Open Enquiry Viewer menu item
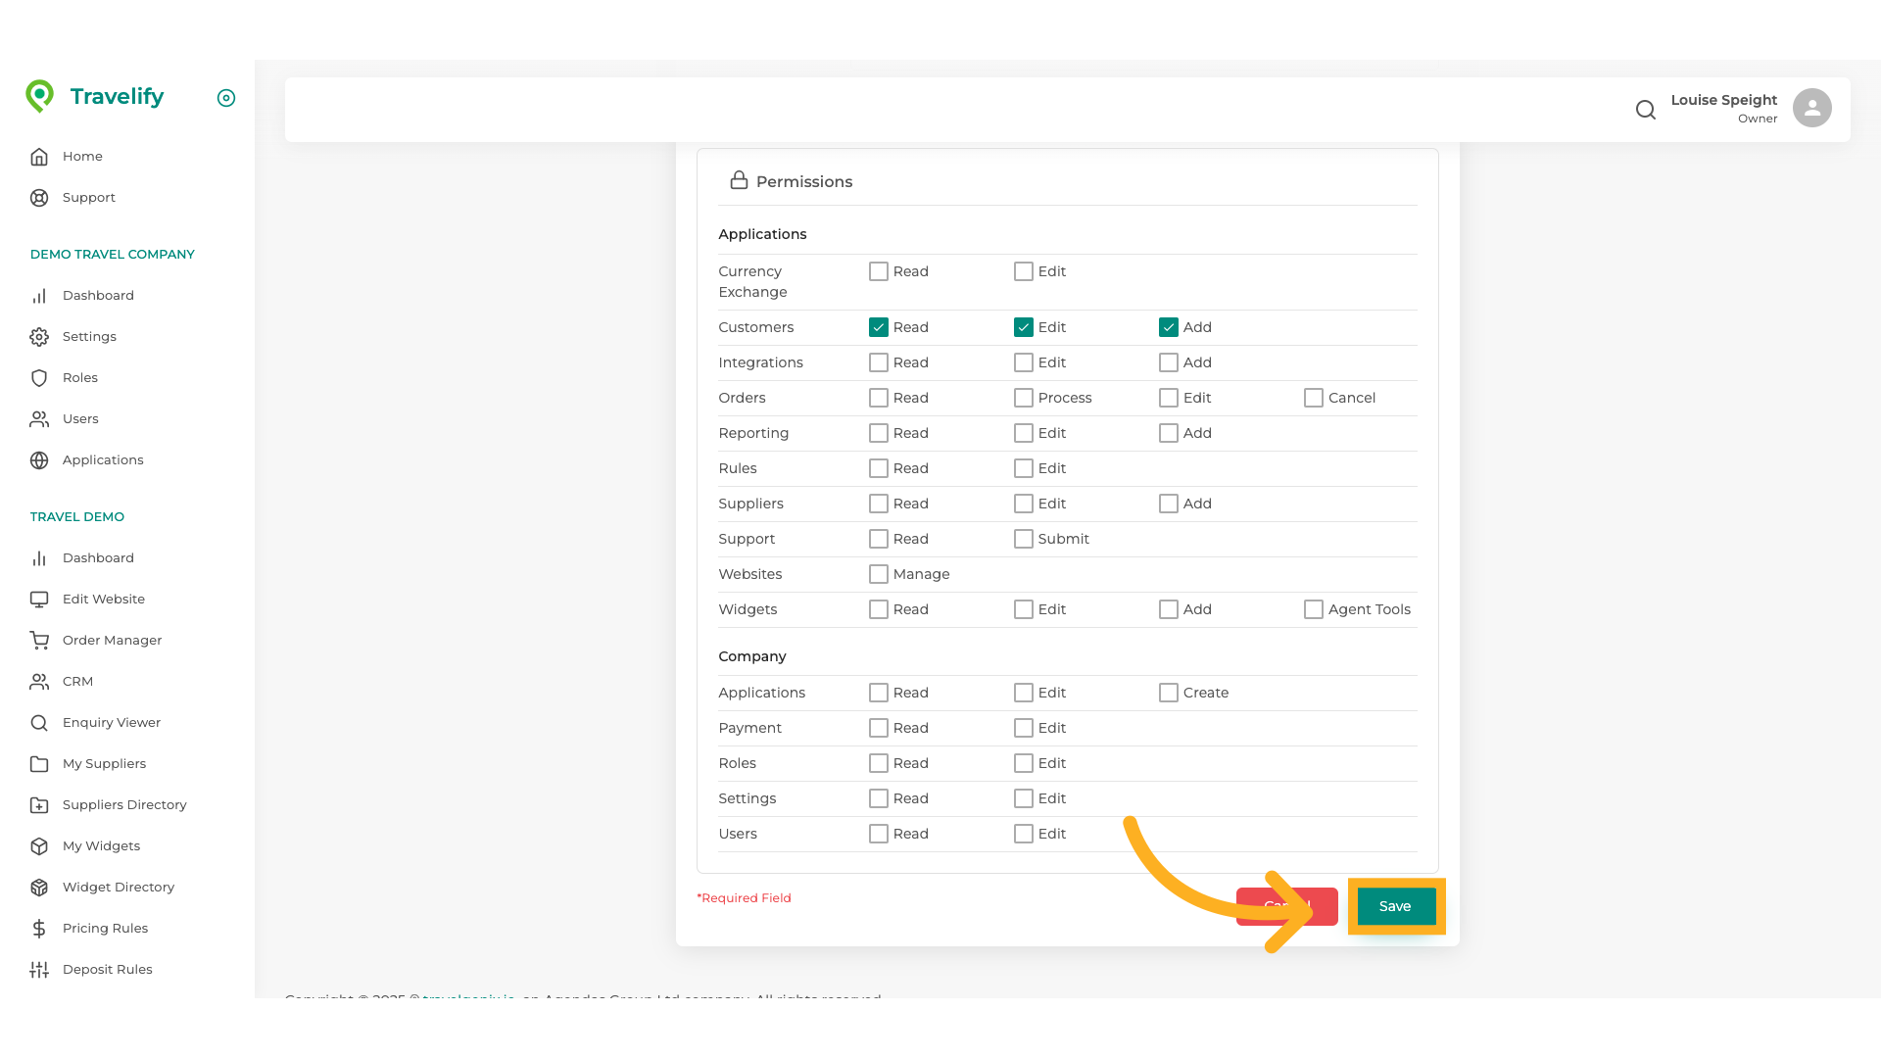 point(111,723)
